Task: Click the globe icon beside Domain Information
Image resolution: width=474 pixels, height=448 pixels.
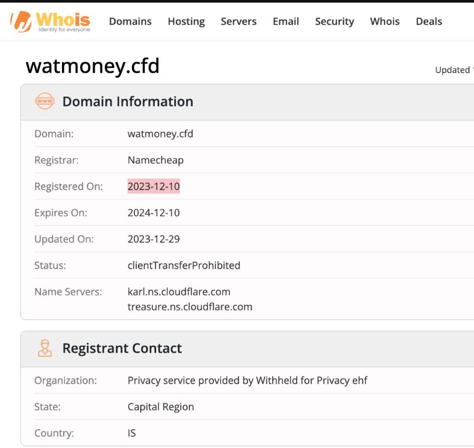Action: [44, 101]
